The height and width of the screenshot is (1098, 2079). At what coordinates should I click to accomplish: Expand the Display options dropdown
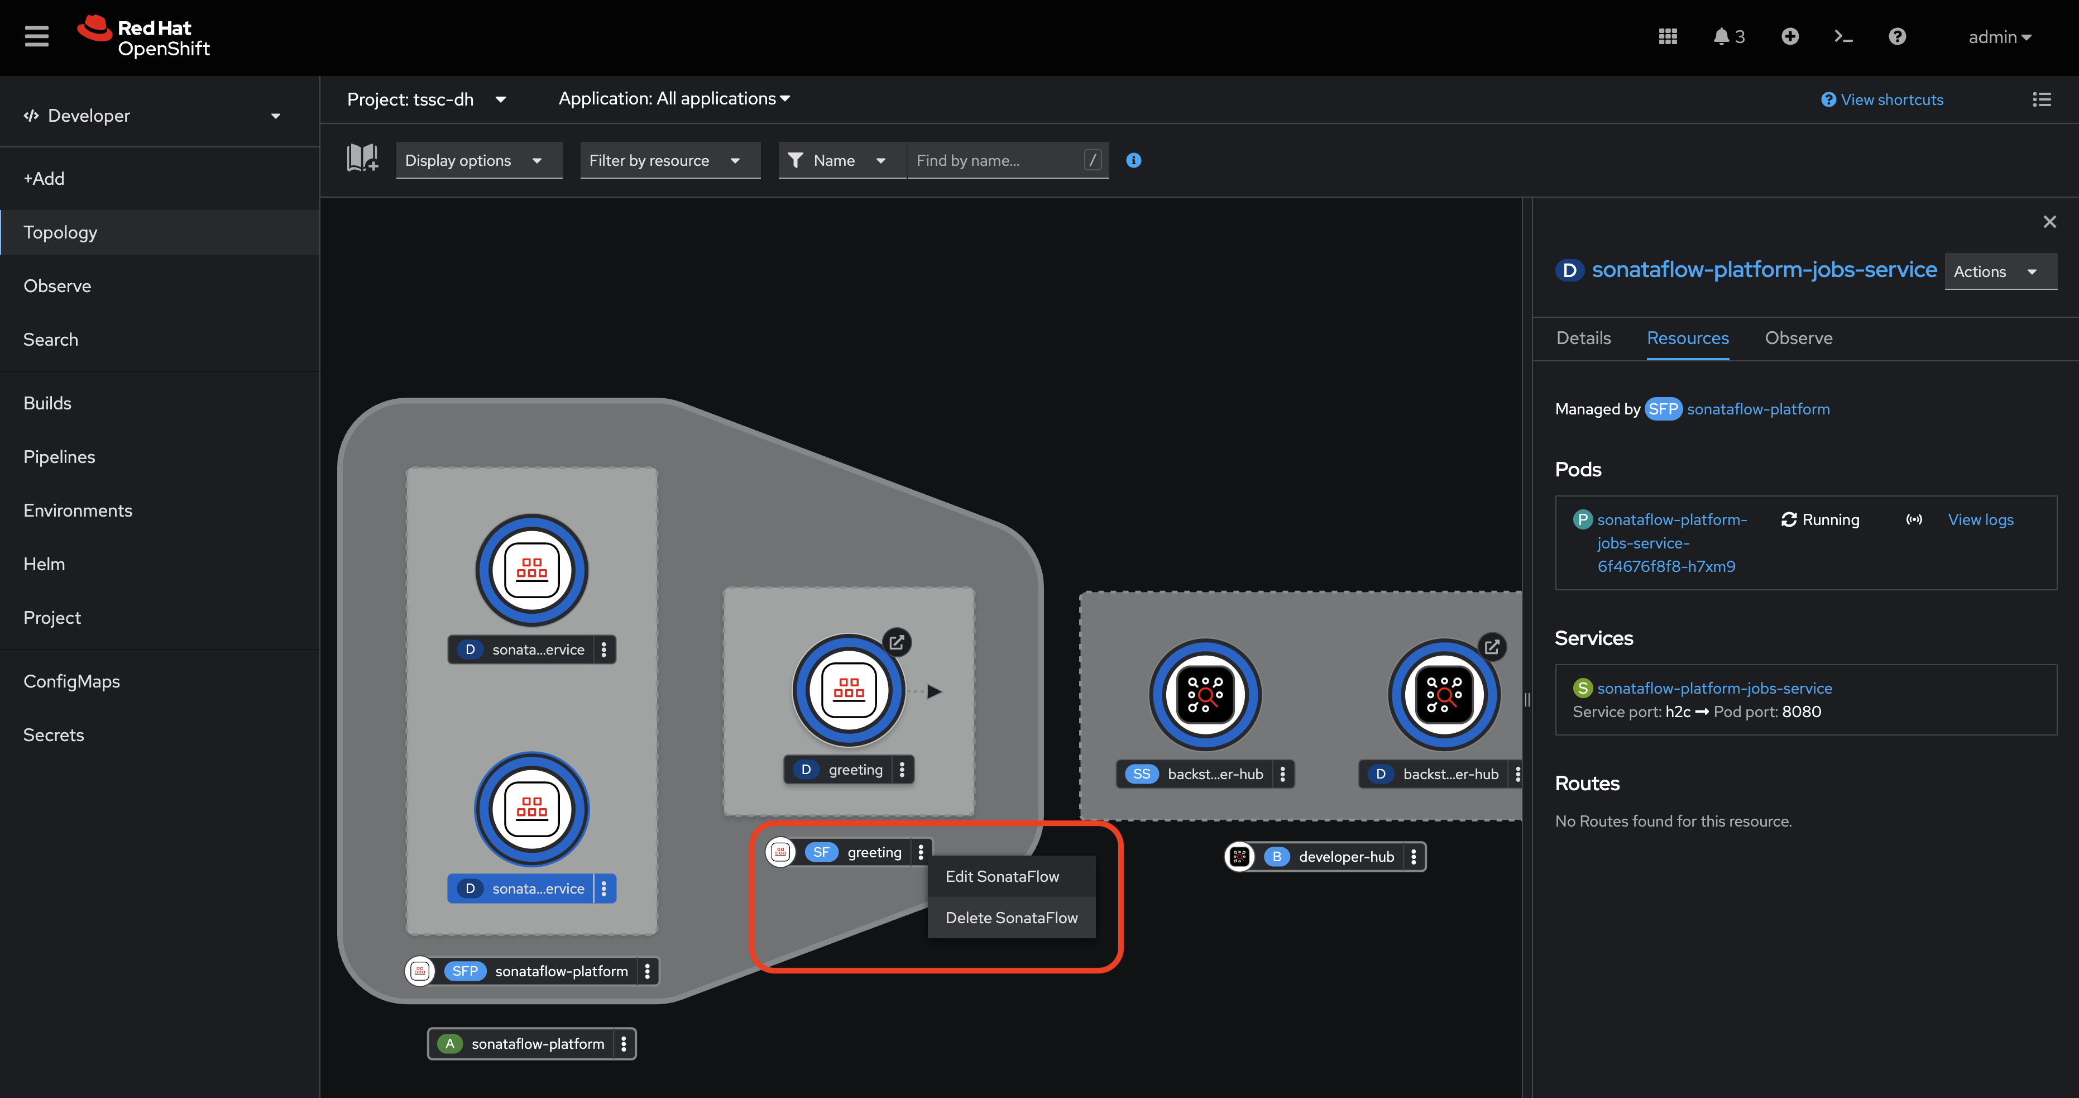[478, 161]
